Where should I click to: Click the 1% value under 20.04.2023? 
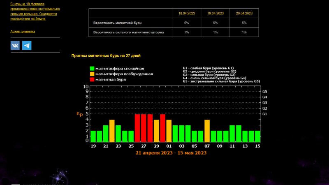pyautogui.click(x=244, y=32)
